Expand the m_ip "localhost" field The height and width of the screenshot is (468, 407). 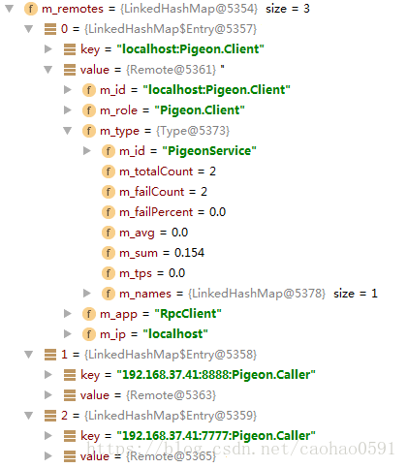68,334
